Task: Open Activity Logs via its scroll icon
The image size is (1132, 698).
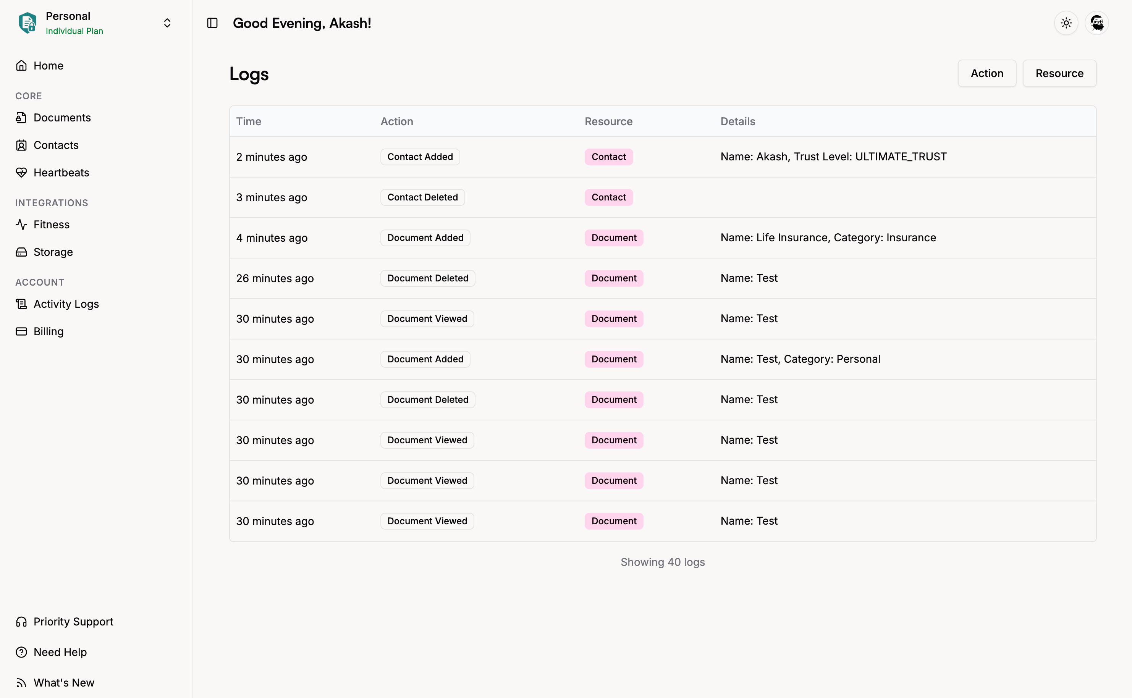Action: click(x=21, y=304)
